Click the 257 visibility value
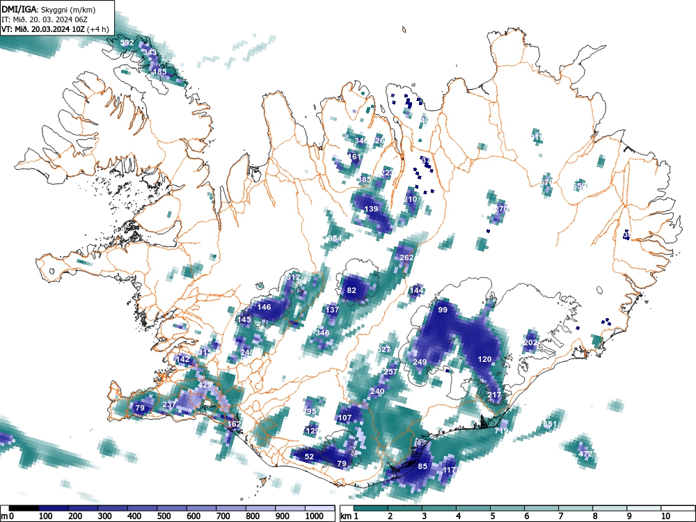696x522 pixels. (x=390, y=372)
